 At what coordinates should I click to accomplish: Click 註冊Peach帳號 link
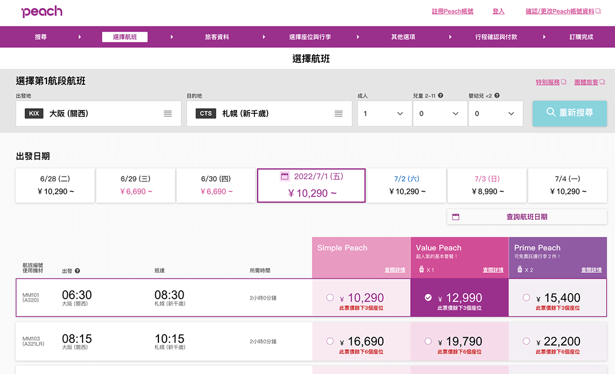point(453,11)
